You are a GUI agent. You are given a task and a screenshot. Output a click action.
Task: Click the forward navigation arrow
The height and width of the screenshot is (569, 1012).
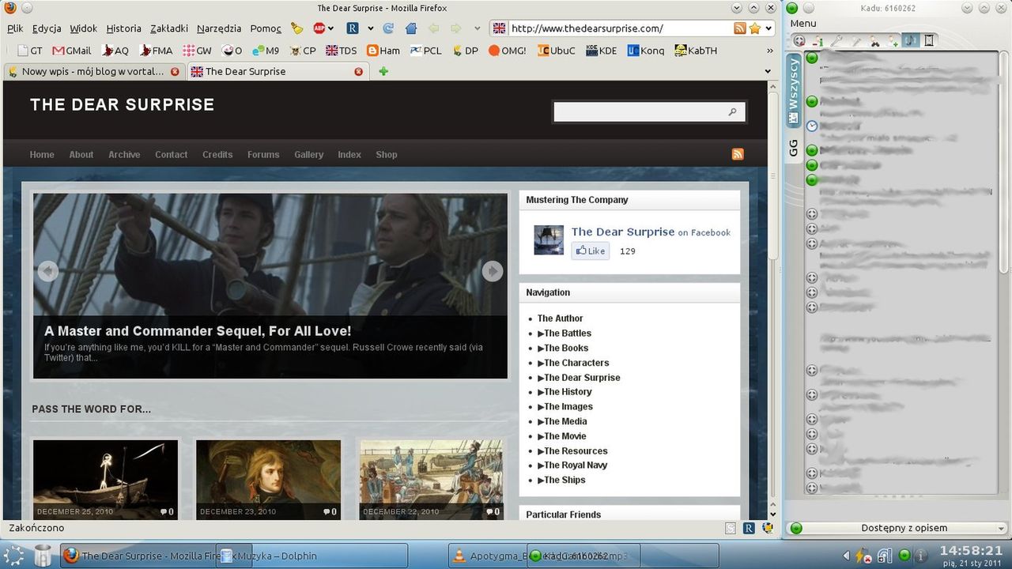(x=455, y=28)
